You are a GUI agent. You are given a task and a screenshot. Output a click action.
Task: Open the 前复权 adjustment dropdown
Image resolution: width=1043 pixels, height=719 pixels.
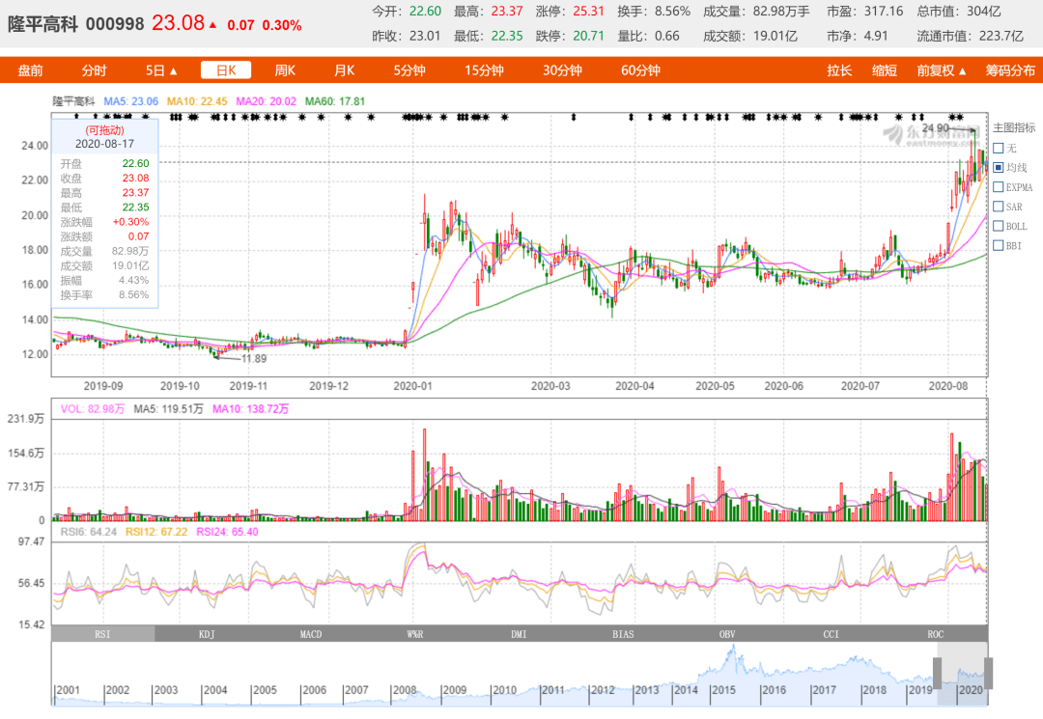(x=942, y=70)
